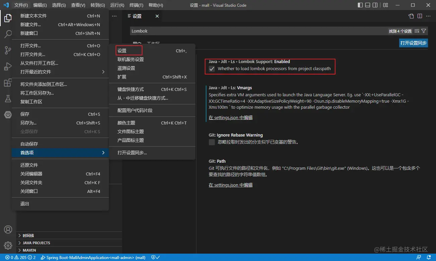Select 设置 in the preferences submenu

tap(152, 51)
